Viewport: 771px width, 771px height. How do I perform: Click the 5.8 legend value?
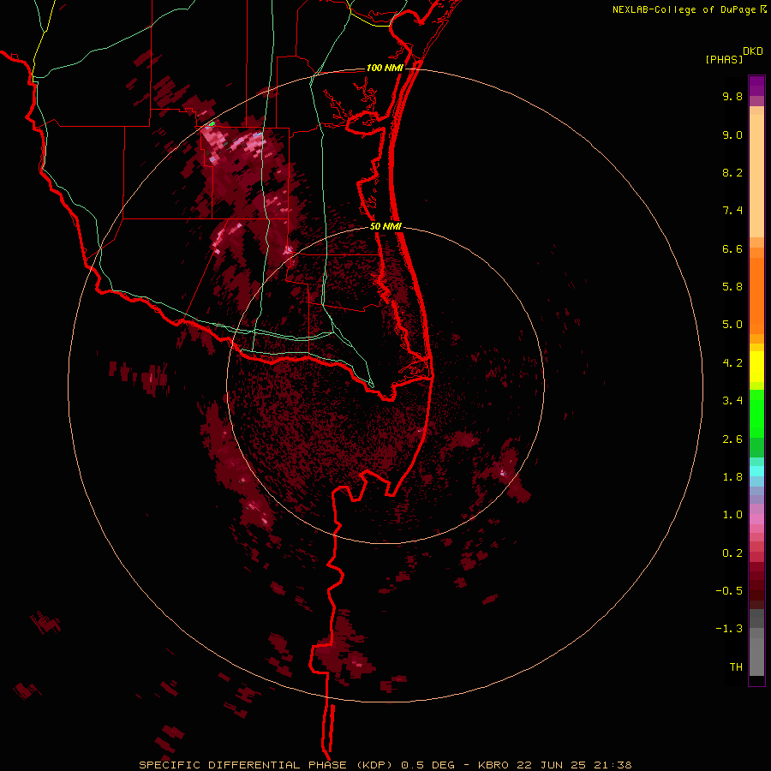click(732, 287)
